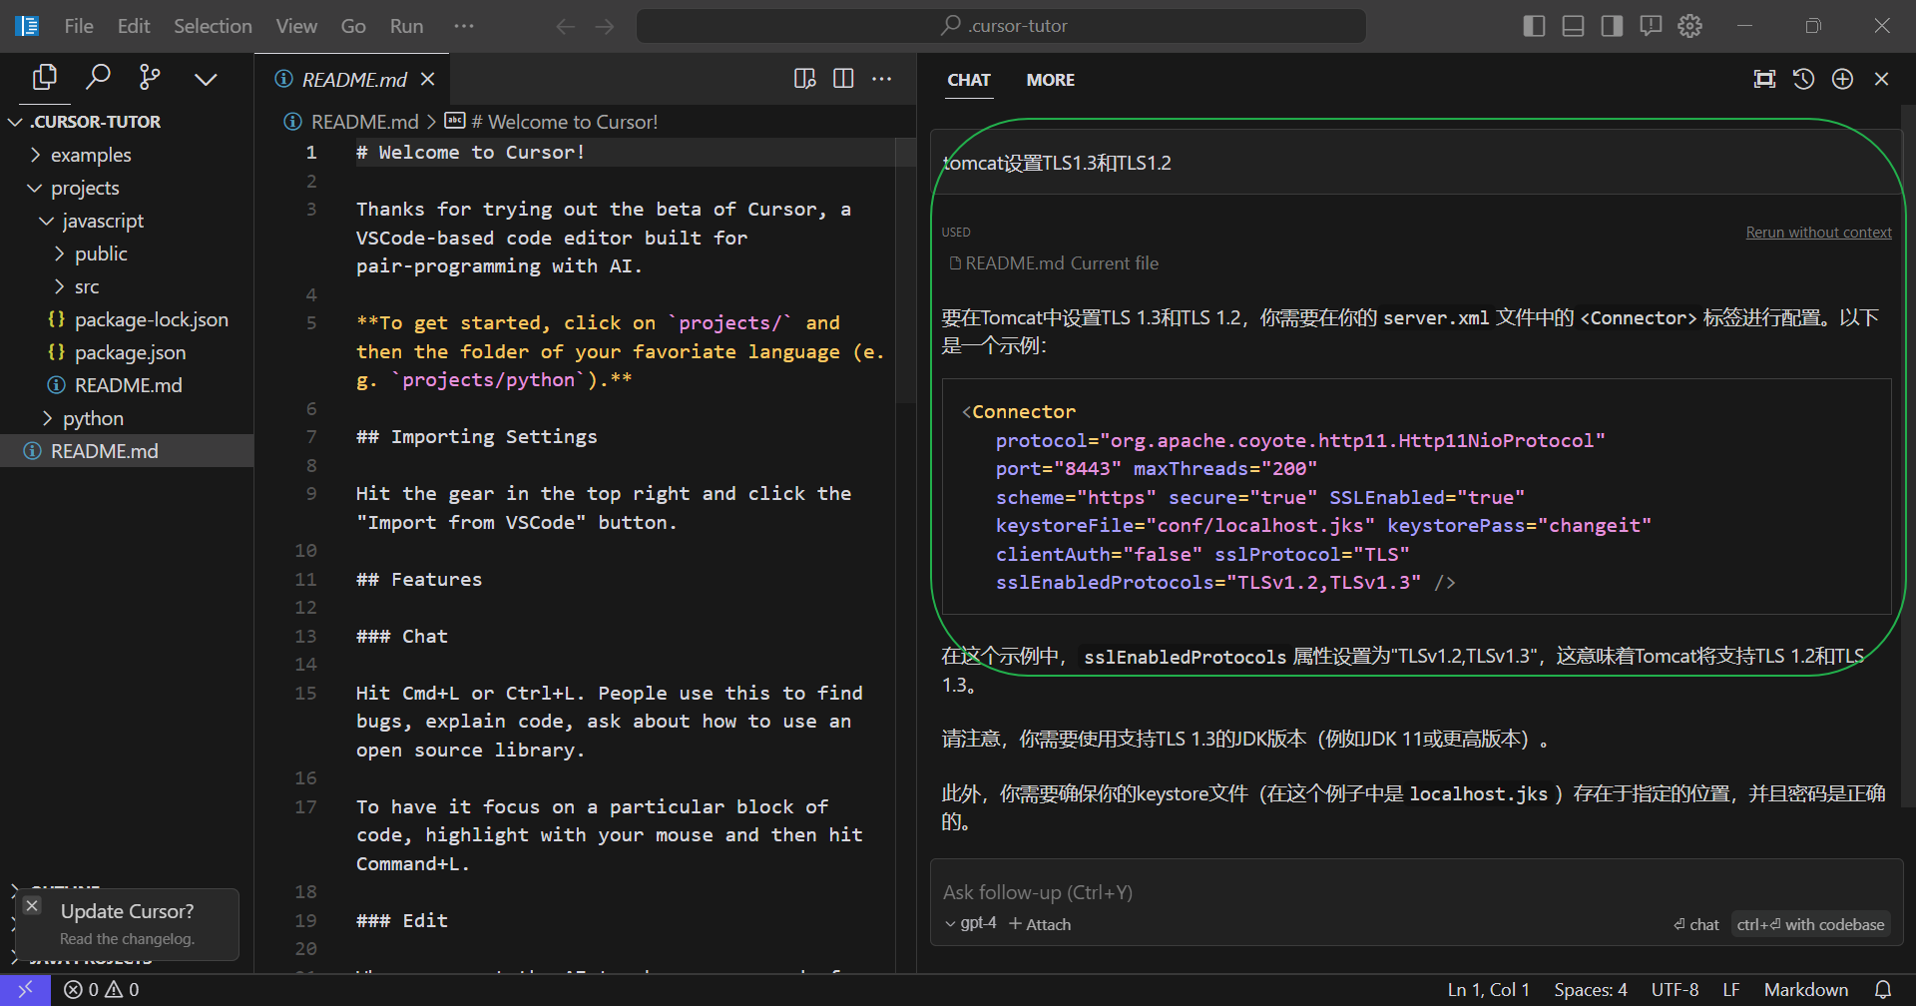Click the Update Cursor? notification
This screenshot has width=1916, height=1006.
click(x=128, y=923)
